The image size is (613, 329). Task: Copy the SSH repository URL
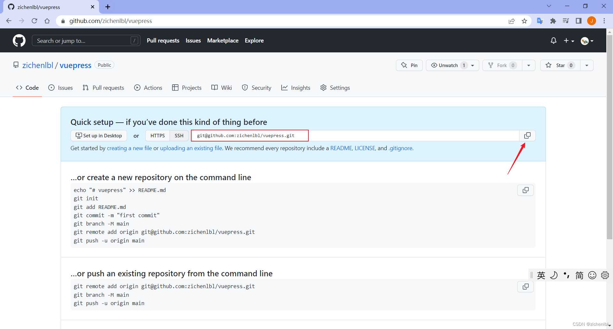coord(527,135)
